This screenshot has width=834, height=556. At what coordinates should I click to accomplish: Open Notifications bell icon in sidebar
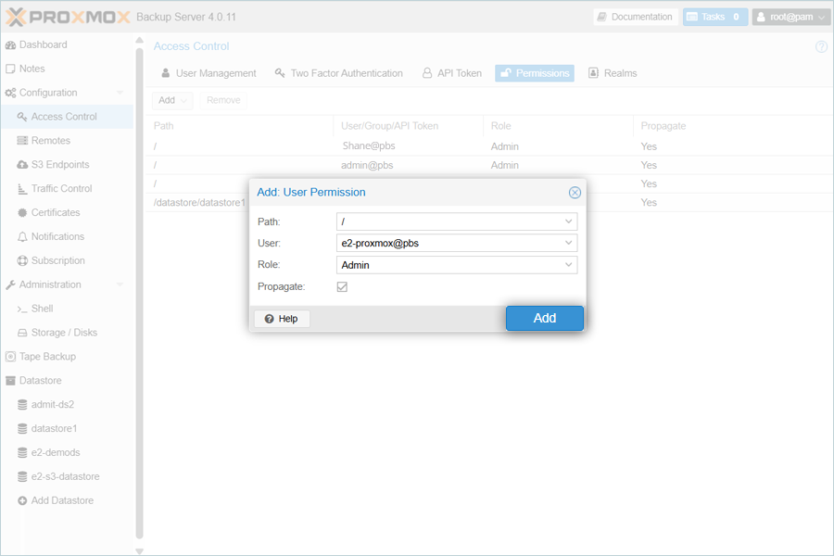pos(23,237)
